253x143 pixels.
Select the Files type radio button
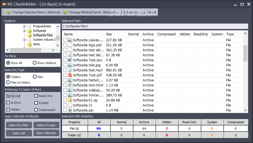pyautogui.click(x=35, y=77)
